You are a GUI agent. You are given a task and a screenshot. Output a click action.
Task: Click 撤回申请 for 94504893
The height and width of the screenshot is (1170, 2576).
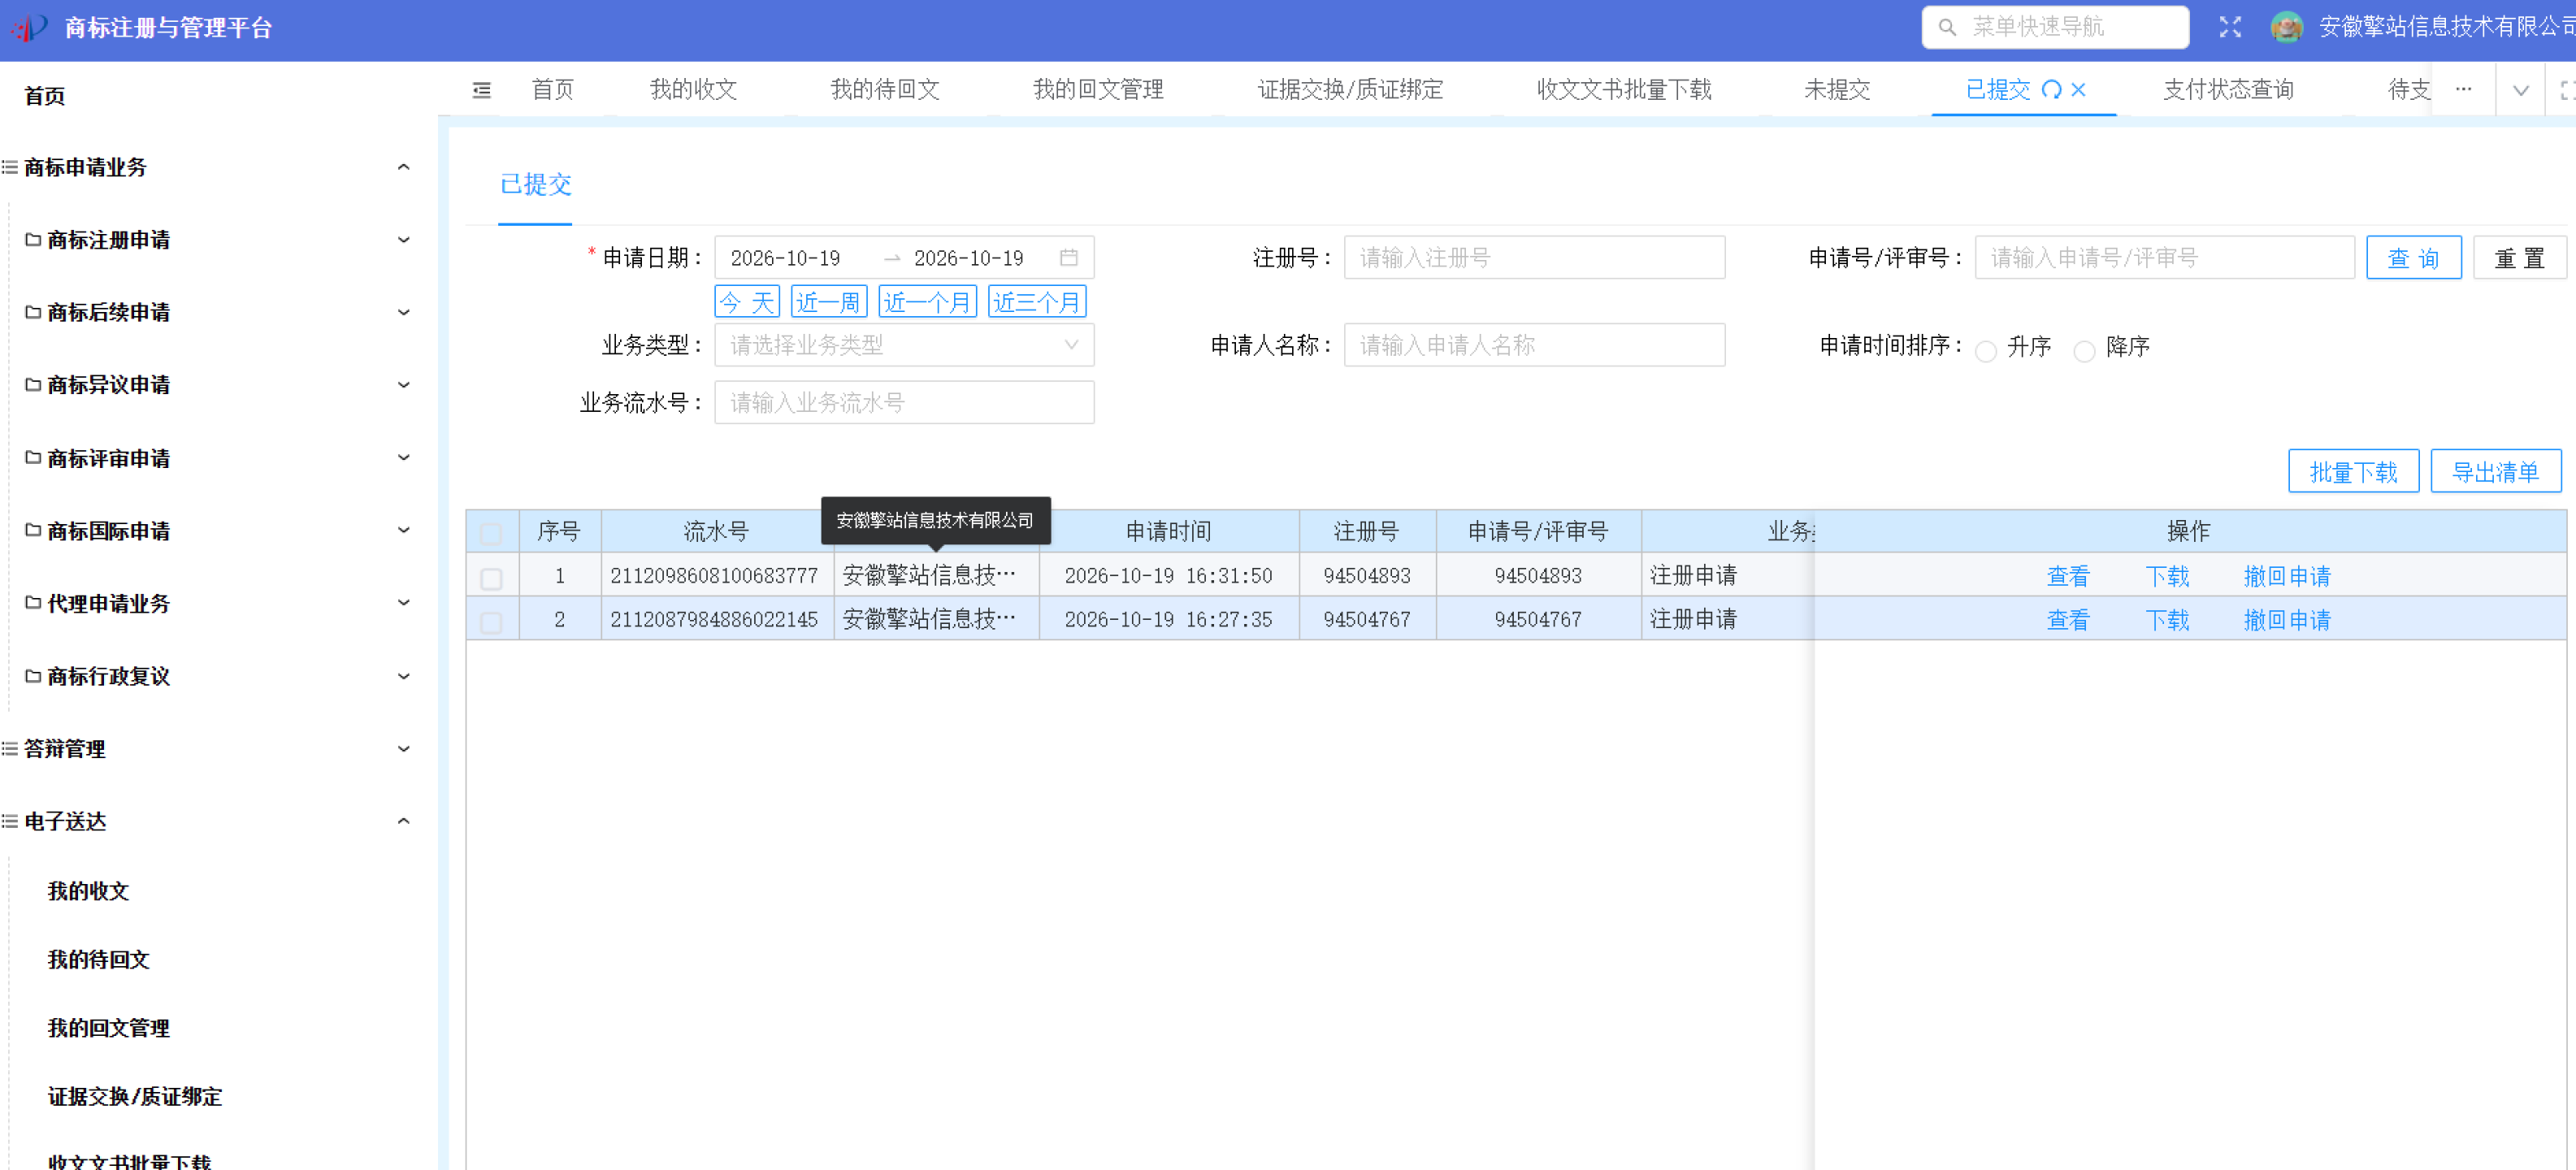pyautogui.click(x=2286, y=577)
